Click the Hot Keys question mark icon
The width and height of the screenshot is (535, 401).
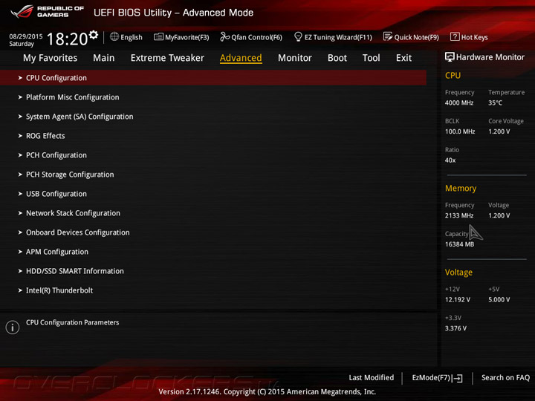455,37
